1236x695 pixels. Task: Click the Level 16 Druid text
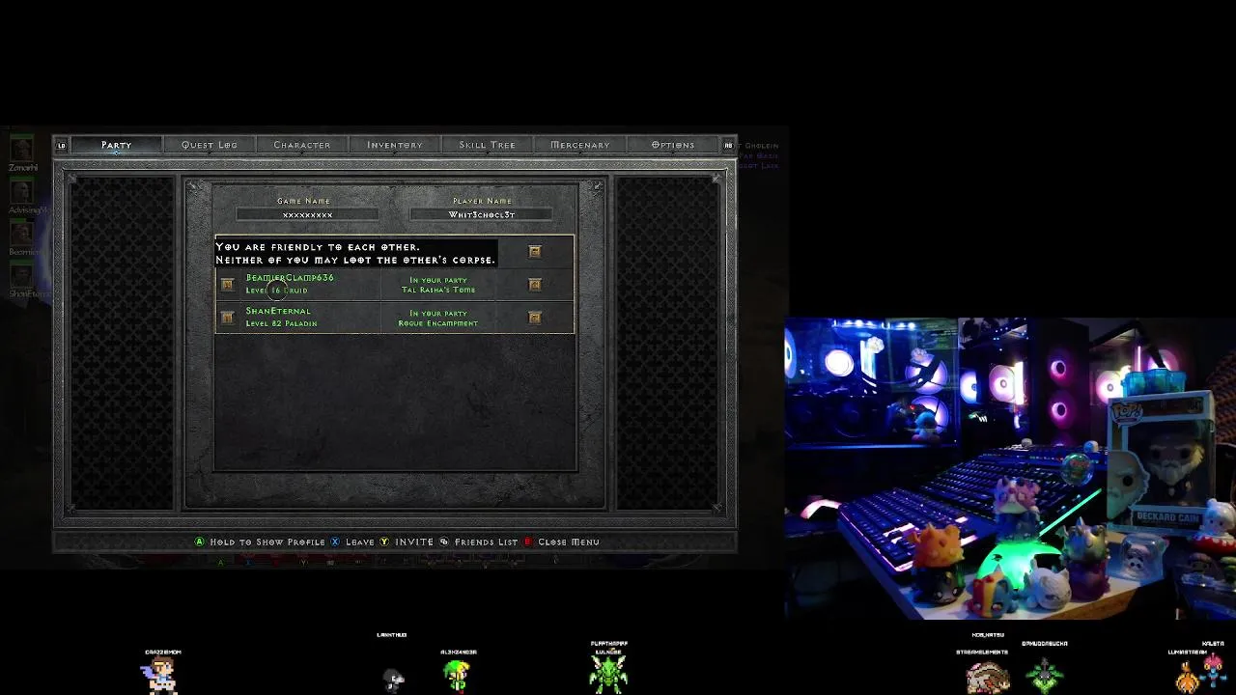276,290
